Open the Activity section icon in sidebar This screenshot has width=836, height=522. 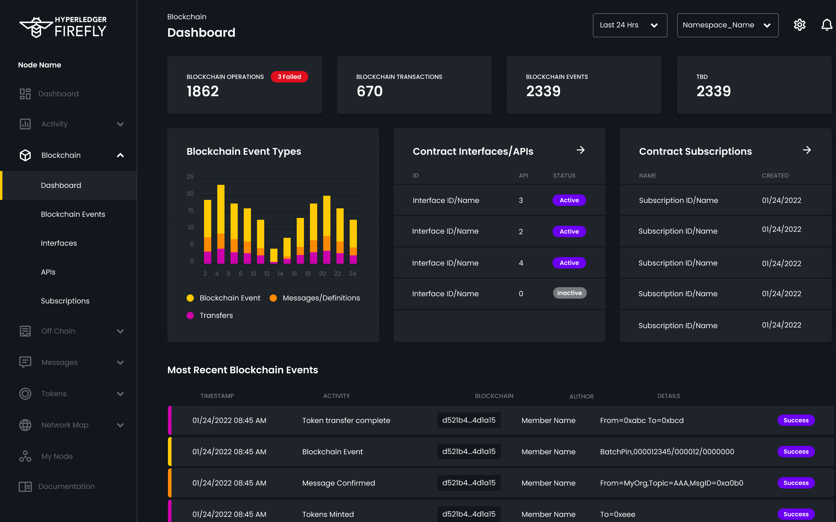click(x=25, y=124)
